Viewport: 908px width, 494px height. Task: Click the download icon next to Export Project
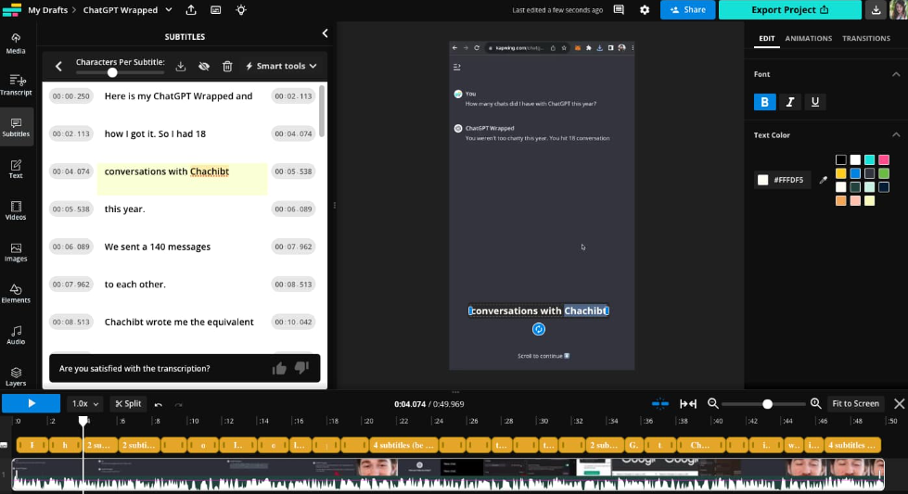tap(876, 10)
